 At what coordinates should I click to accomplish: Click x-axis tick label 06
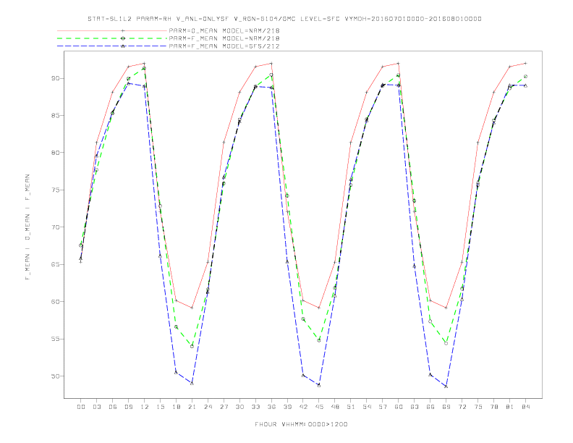point(113,407)
